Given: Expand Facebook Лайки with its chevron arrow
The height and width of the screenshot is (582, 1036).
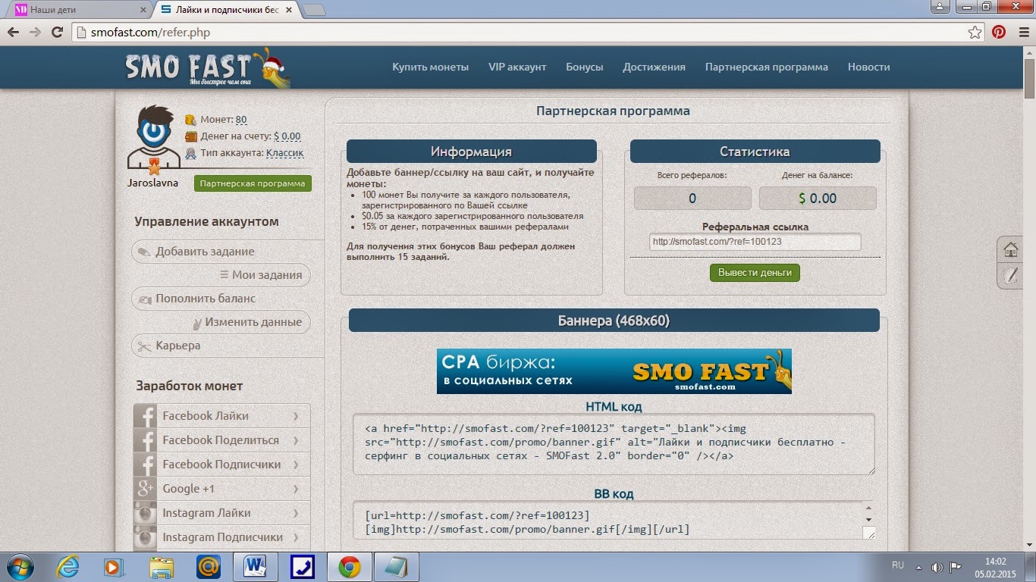Looking at the screenshot, I should [296, 416].
